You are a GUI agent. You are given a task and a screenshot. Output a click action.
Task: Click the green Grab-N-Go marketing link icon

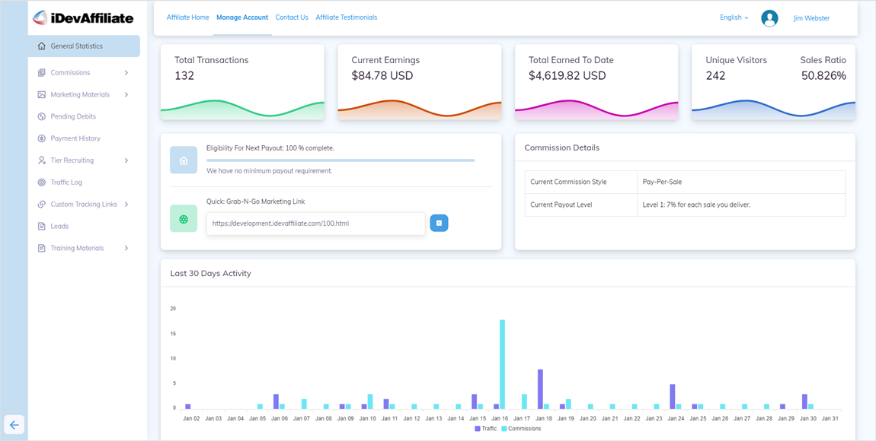[x=184, y=218]
